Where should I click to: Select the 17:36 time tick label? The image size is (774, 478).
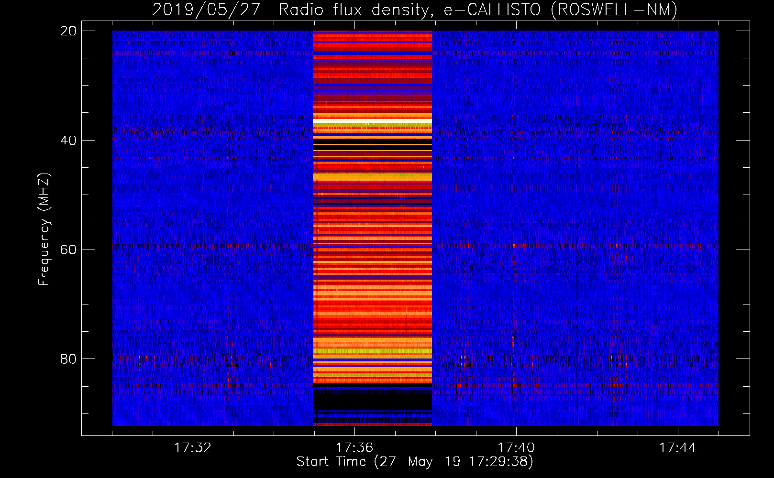354,447
